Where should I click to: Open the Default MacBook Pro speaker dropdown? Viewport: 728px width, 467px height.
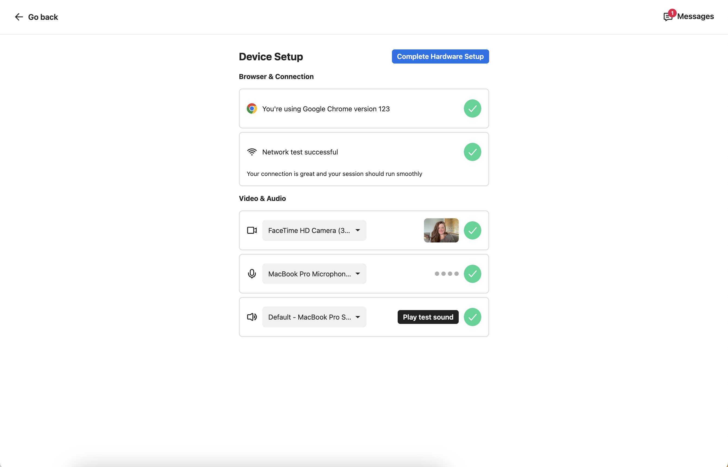(314, 317)
